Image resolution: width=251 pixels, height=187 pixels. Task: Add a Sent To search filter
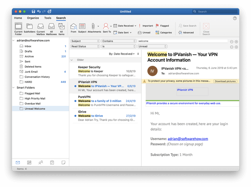[106, 28]
